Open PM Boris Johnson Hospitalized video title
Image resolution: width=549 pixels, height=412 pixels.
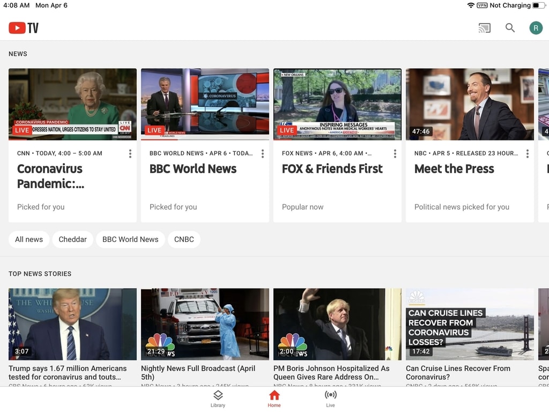coord(331,372)
